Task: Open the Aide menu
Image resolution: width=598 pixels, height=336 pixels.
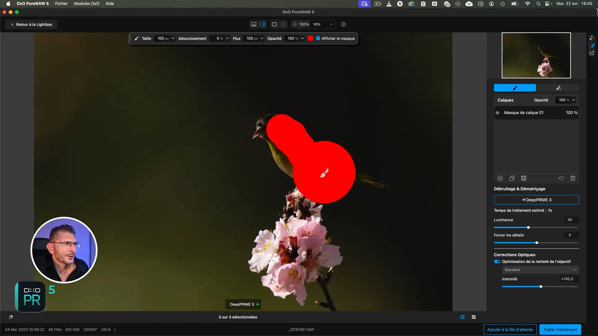Action: click(110, 3)
